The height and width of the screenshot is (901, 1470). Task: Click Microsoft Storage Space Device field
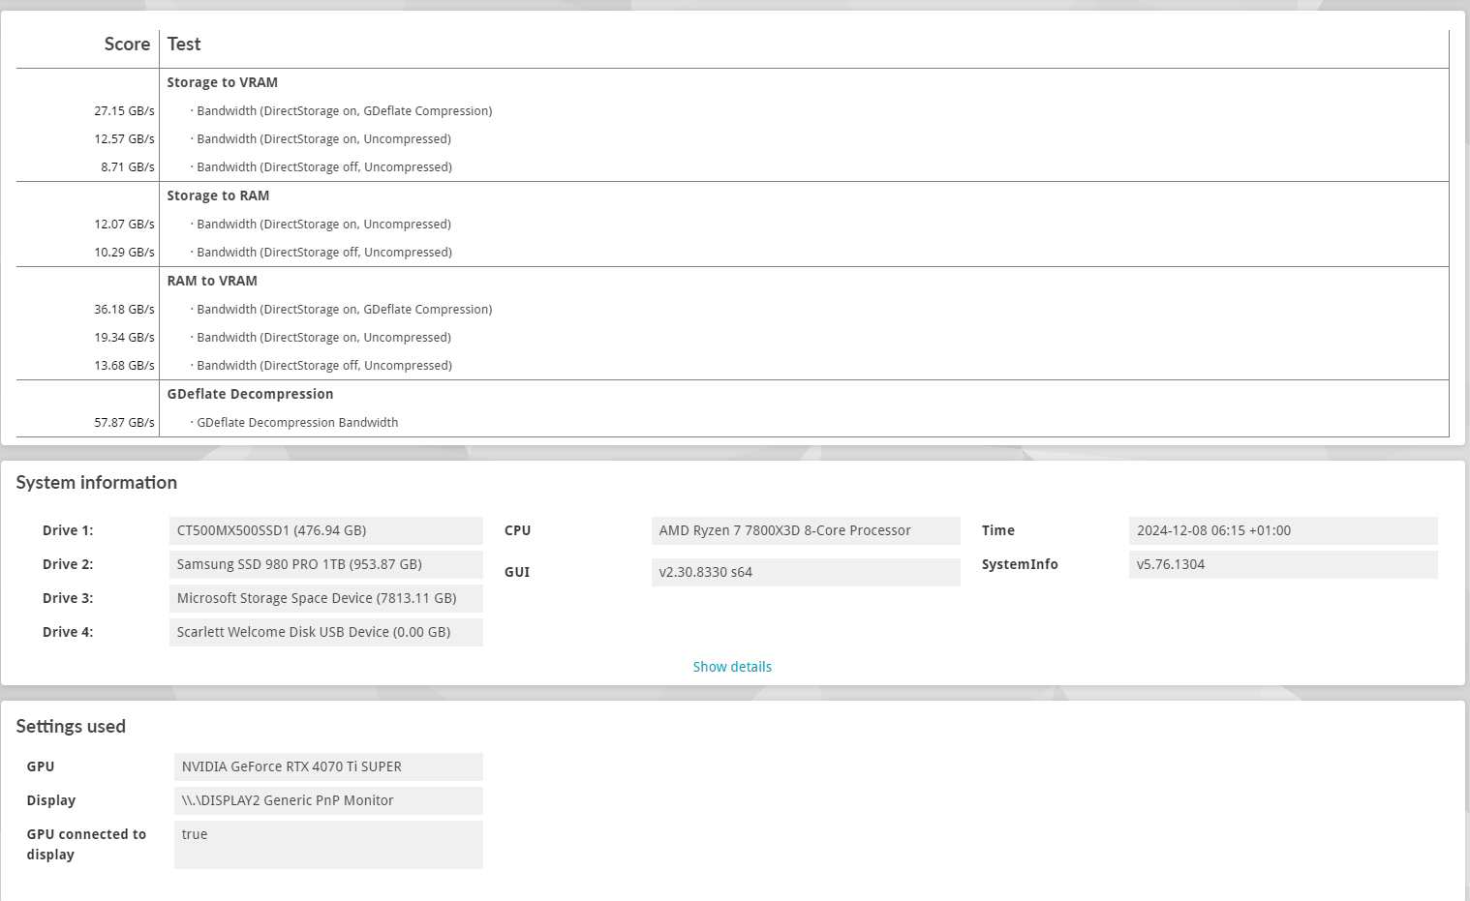[x=325, y=598]
